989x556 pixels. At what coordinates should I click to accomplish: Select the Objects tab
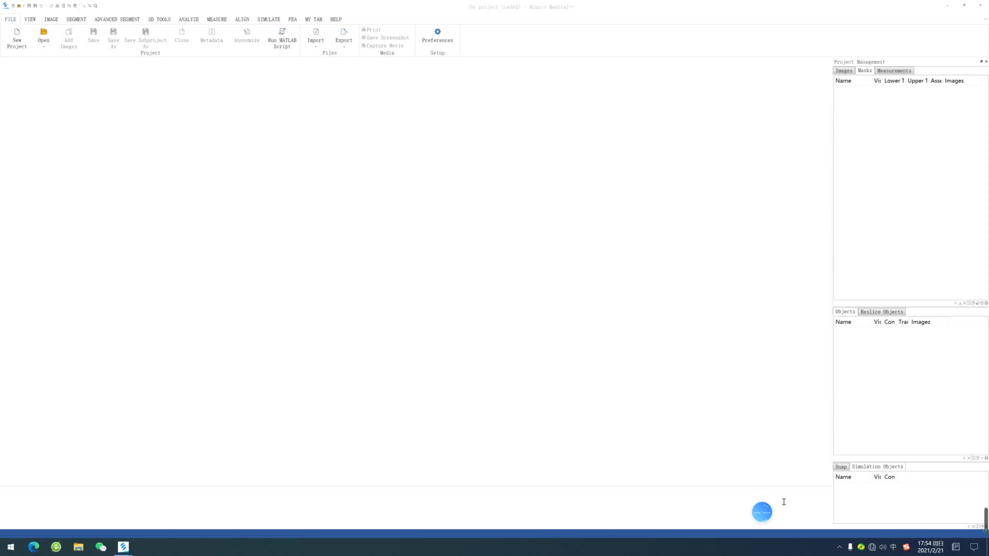(x=845, y=311)
